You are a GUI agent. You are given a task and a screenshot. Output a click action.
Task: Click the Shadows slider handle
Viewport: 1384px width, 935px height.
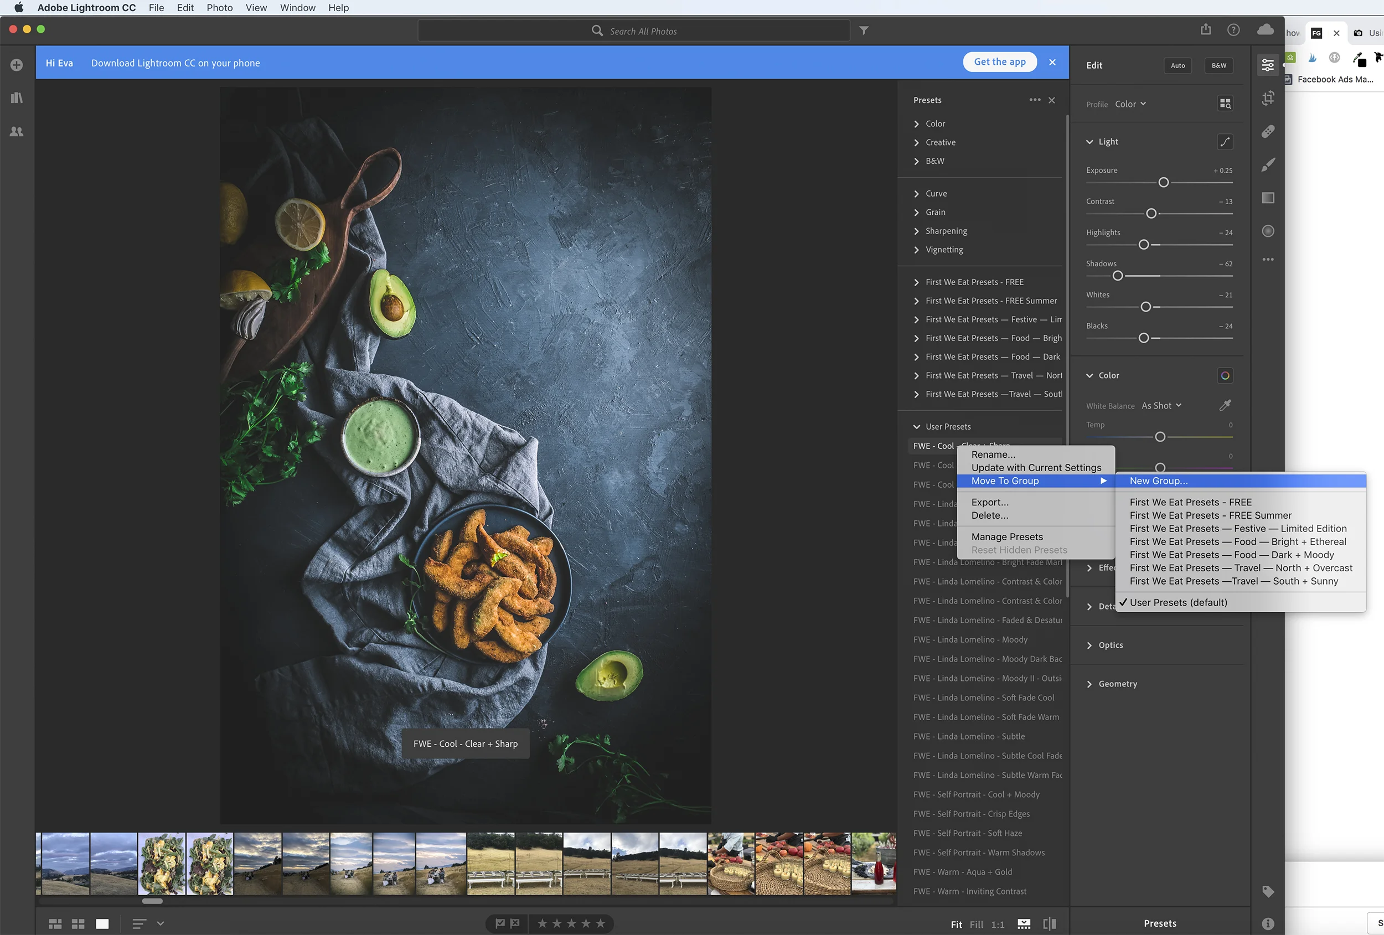tap(1117, 276)
